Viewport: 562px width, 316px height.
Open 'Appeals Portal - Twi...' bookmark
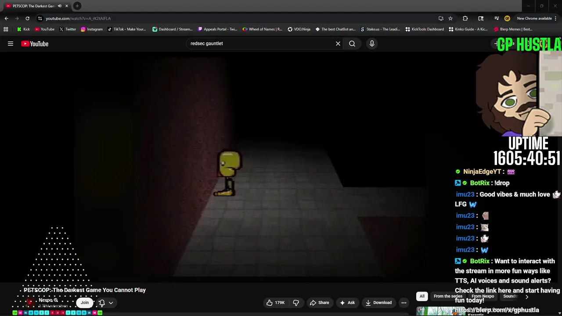tap(217, 29)
